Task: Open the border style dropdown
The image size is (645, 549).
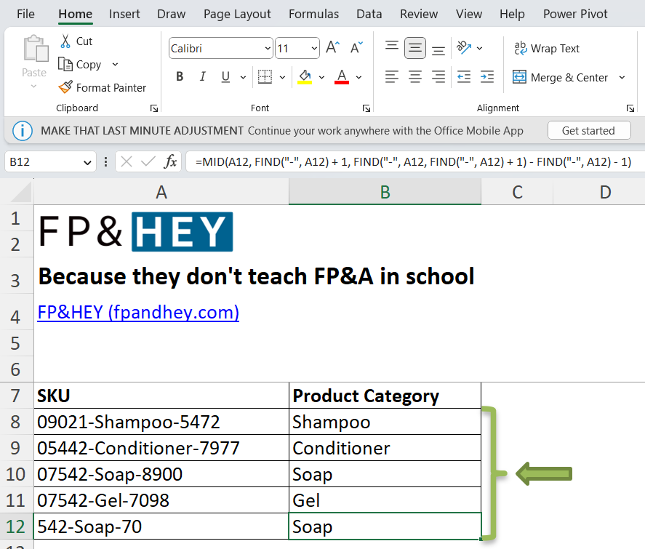Action: (282, 76)
